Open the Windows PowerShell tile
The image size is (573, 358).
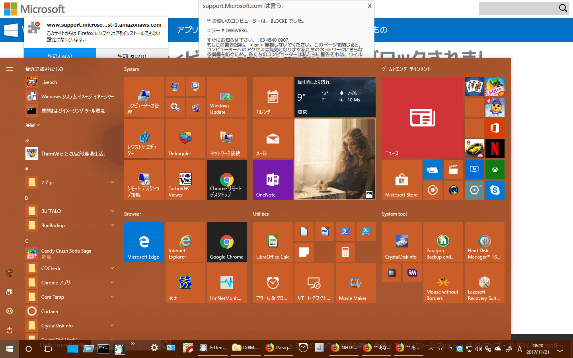(x=345, y=232)
